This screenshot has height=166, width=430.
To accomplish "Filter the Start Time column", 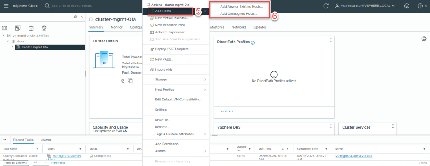I will (x=288, y=149).
